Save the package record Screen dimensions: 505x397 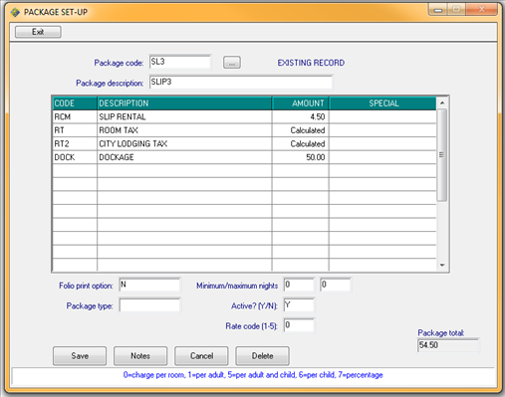click(80, 356)
